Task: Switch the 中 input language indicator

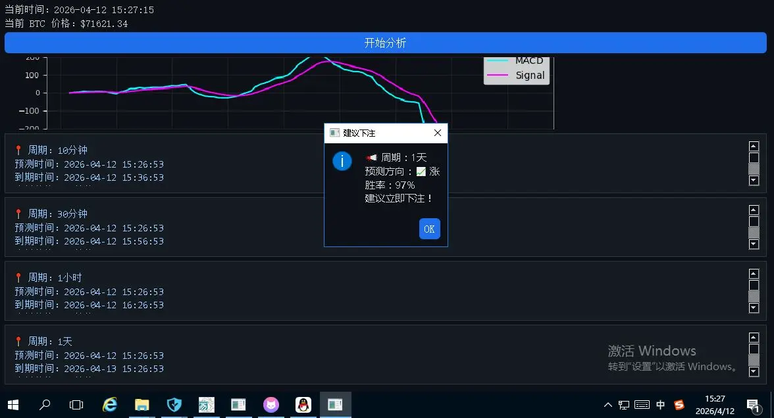Action: 661,405
